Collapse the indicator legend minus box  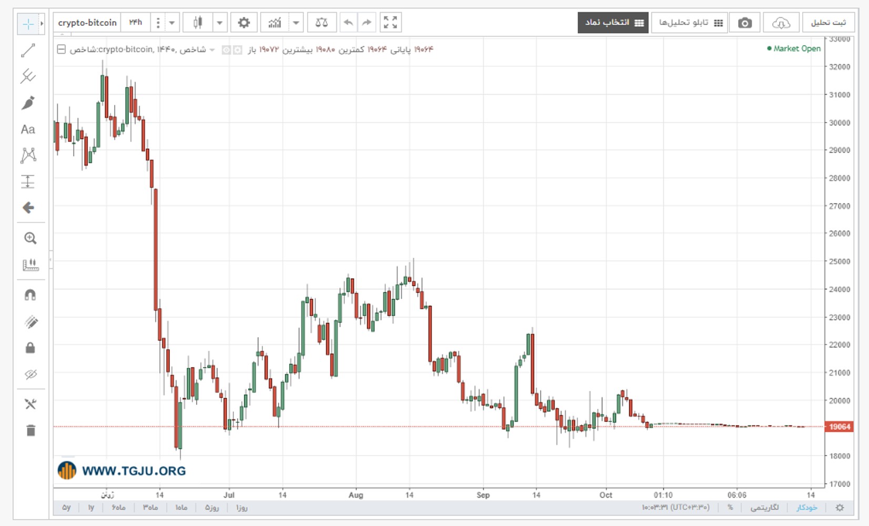tap(61, 49)
